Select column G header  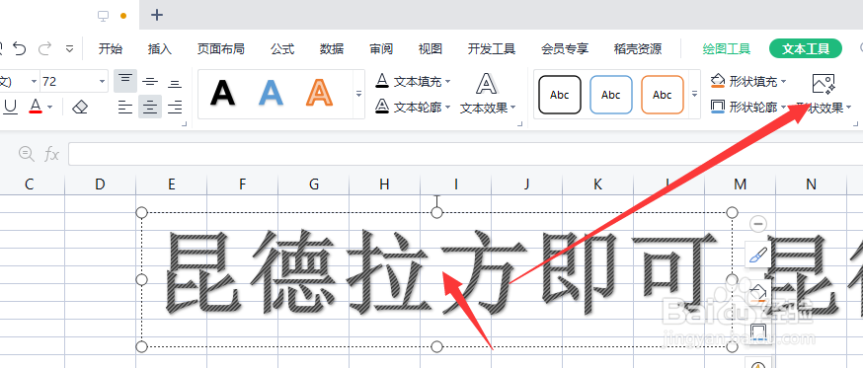pos(314,184)
